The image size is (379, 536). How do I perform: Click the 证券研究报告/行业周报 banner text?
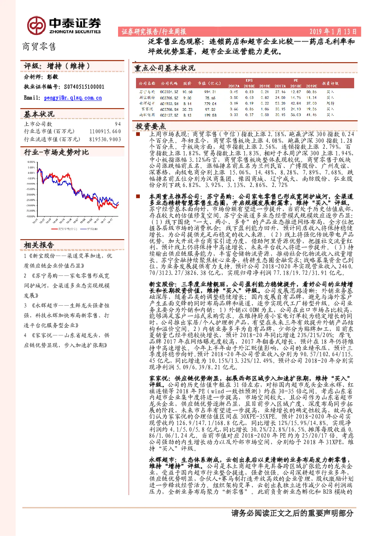click(154, 32)
